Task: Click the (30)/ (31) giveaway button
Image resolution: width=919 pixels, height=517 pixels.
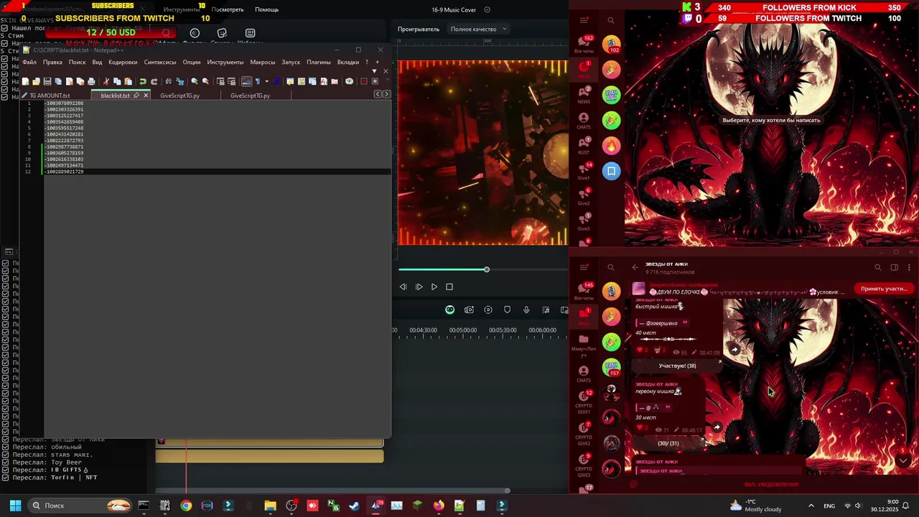Action: point(668,443)
